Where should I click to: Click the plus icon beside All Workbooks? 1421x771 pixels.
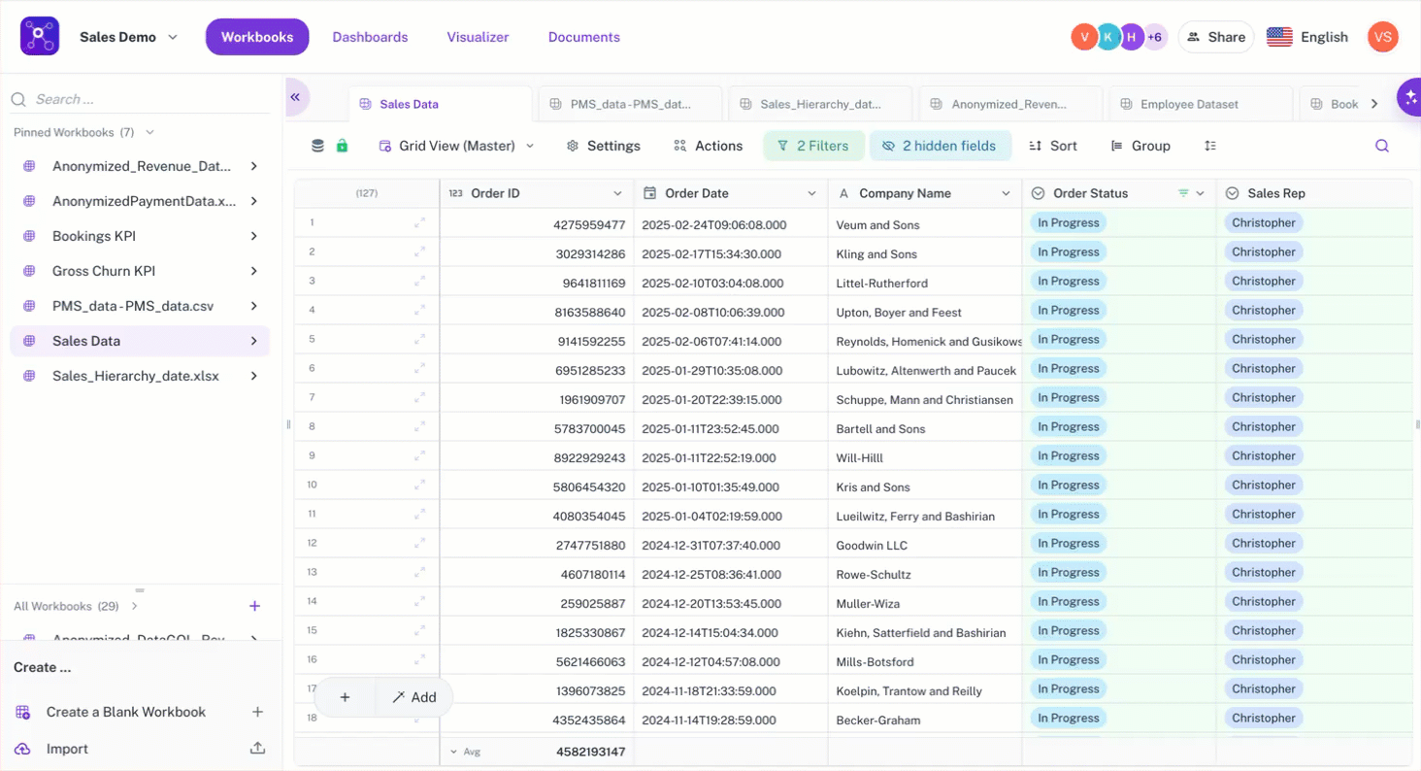click(254, 606)
